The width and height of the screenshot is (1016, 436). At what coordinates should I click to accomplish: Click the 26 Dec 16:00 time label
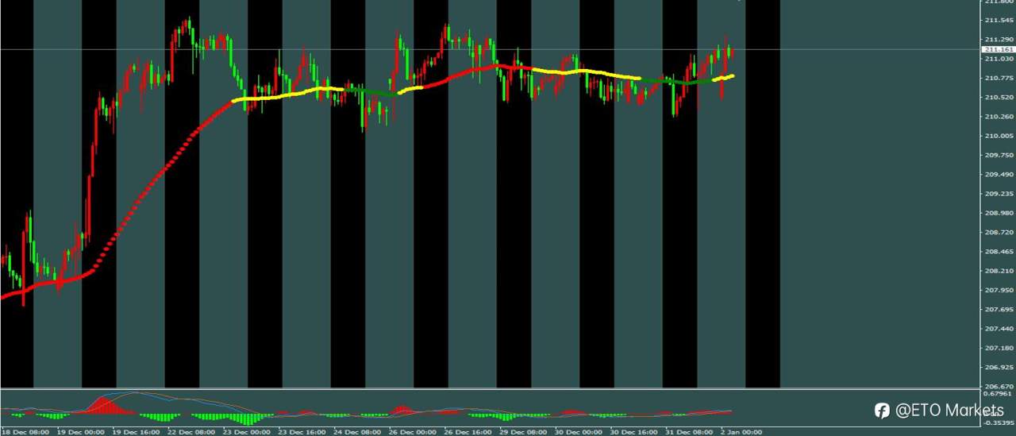468,432
